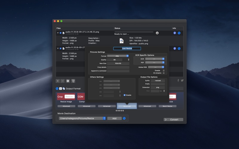Viewport: 239px width, 149px height.
Task: Click the New Size field 100x100
Action: click(118, 63)
